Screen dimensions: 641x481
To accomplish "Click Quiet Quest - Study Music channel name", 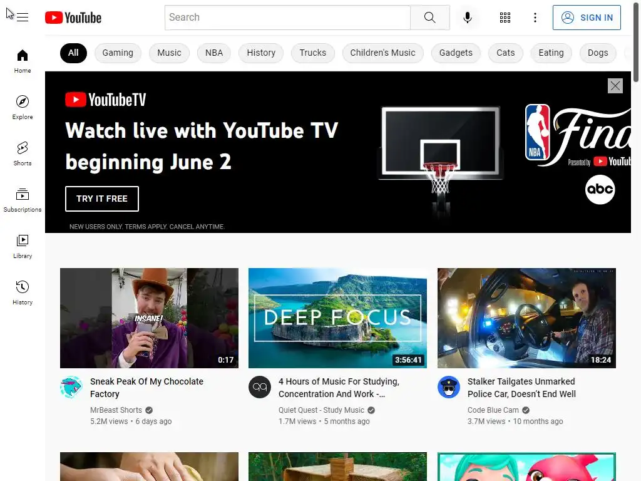I will pos(321,410).
